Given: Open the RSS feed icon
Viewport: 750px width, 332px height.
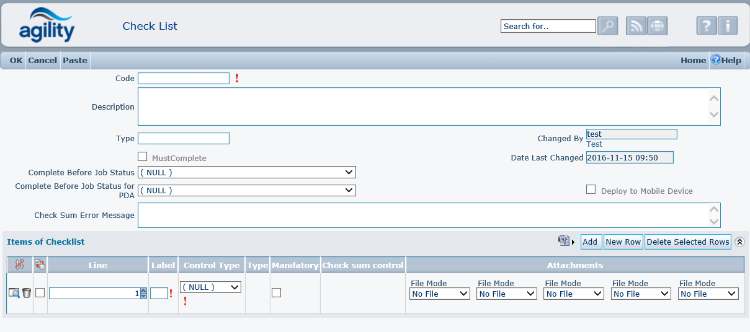Looking at the screenshot, I should pyautogui.click(x=636, y=26).
